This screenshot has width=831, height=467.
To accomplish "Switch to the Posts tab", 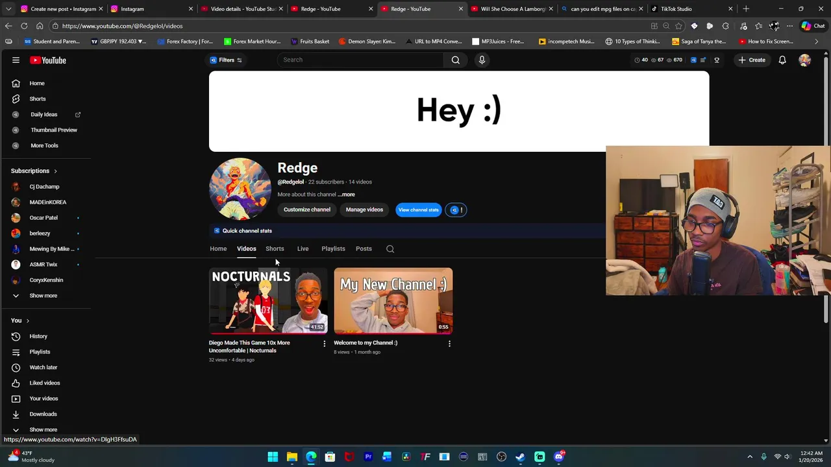I will [364, 248].
